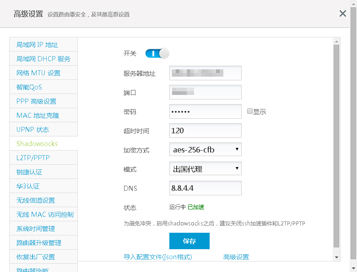This screenshot has height=272, width=357.
Task: Open the 华3认证 tab
Action: point(43,186)
